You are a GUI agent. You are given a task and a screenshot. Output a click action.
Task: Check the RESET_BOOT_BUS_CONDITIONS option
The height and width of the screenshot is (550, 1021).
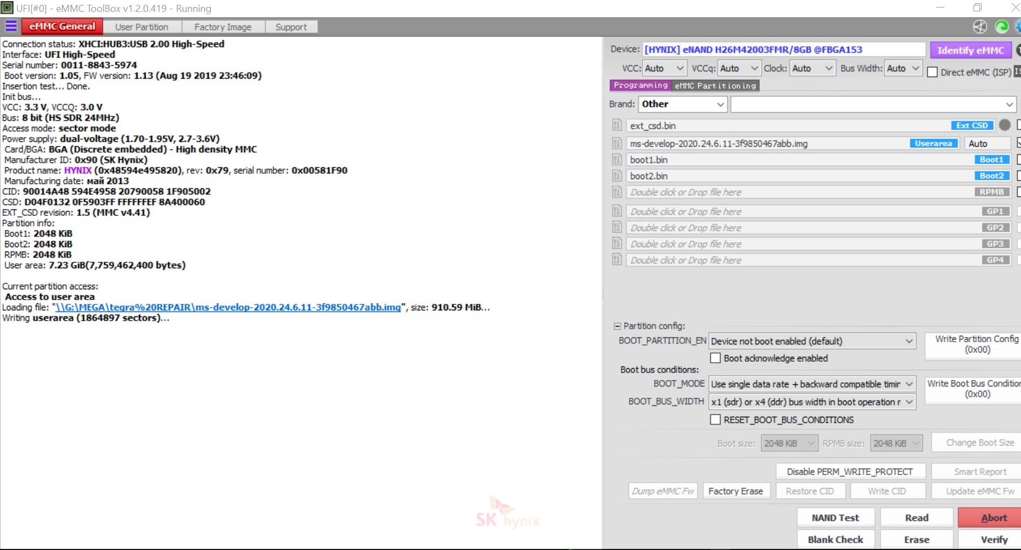tap(716, 419)
